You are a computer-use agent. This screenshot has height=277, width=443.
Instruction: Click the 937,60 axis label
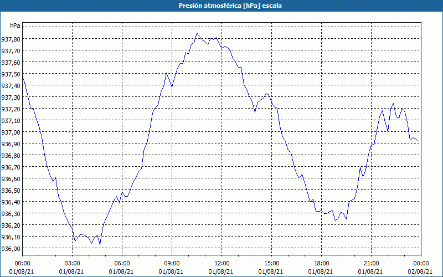click(11, 62)
